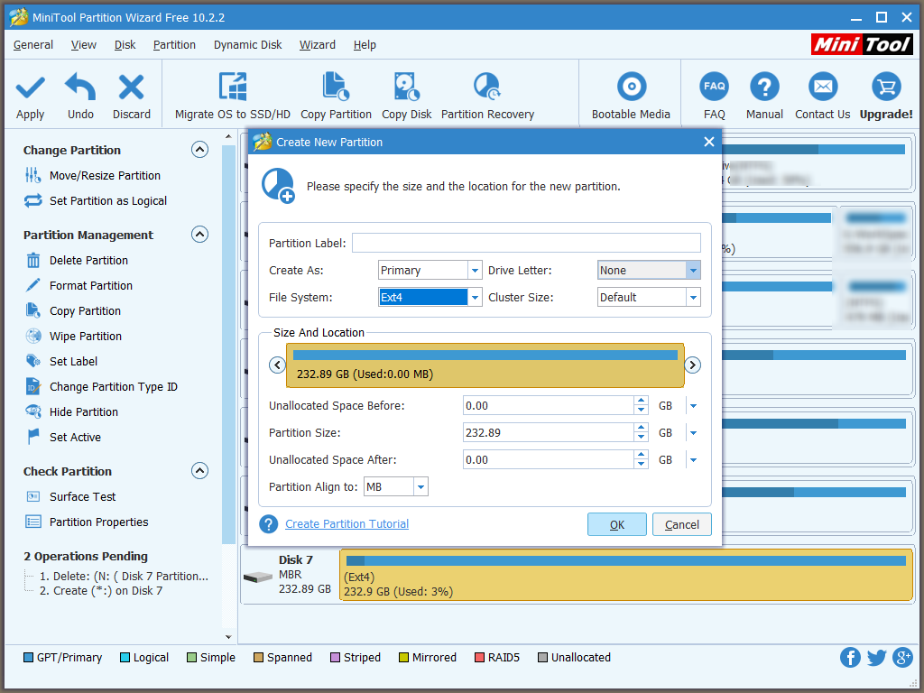Image resolution: width=924 pixels, height=693 pixels.
Task: Run Surface Test from sidebar
Action: pyautogui.click(x=82, y=497)
